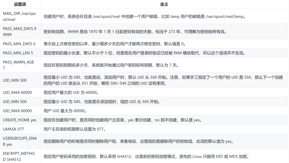Click the PASS_MIN_LEN 5 setting name
This screenshot has width=289, height=163.
[18, 53]
